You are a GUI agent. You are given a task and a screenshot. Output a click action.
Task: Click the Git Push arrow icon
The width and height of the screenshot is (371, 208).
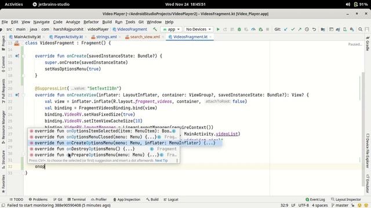[x=300, y=29]
